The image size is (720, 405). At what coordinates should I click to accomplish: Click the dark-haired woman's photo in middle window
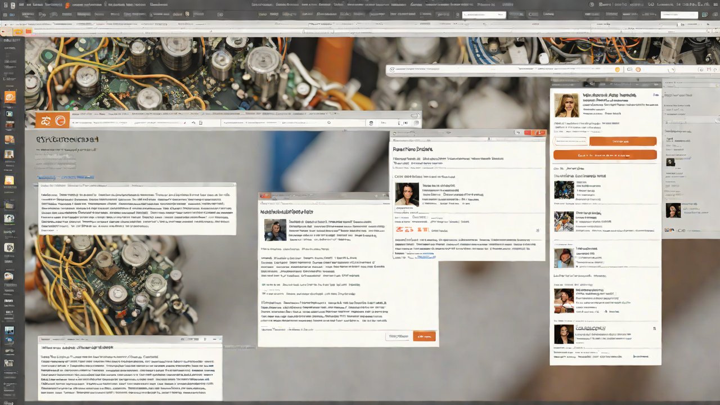(407, 194)
